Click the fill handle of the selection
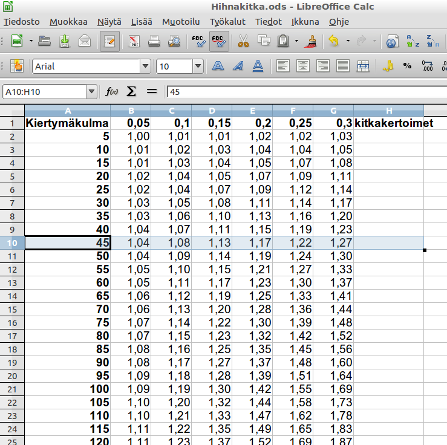This screenshot has width=447, height=445. pos(425,250)
